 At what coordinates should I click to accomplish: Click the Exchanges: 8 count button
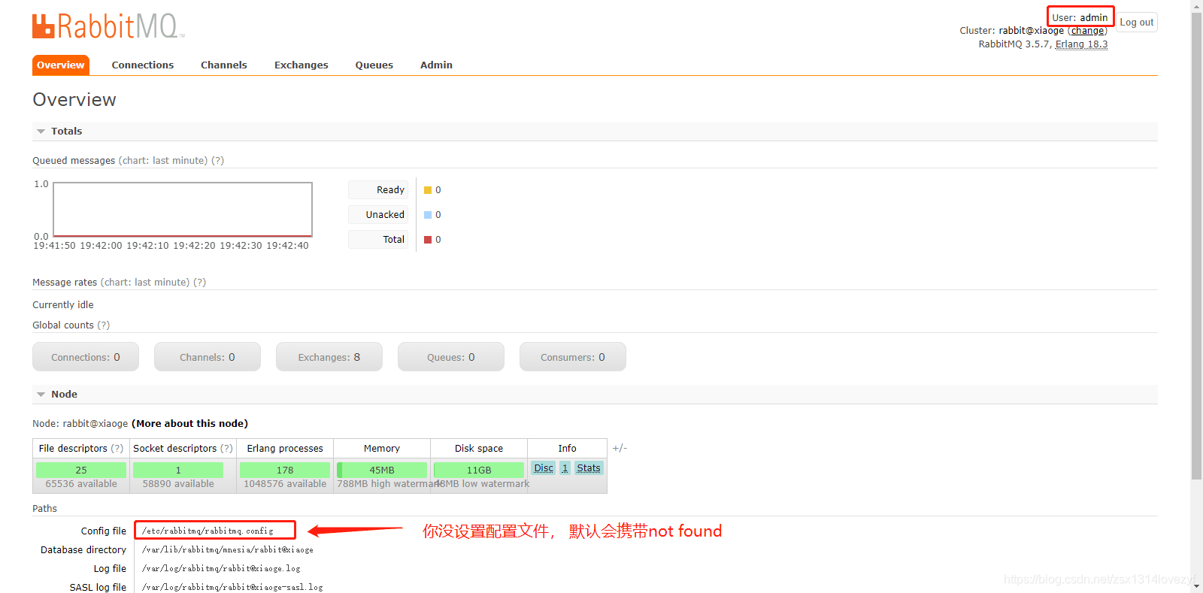click(x=329, y=357)
